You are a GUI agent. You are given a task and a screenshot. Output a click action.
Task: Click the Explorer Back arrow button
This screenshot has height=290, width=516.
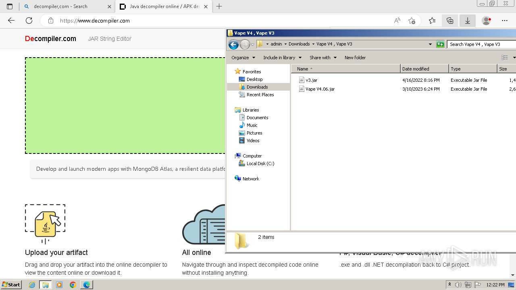[233, 44]
